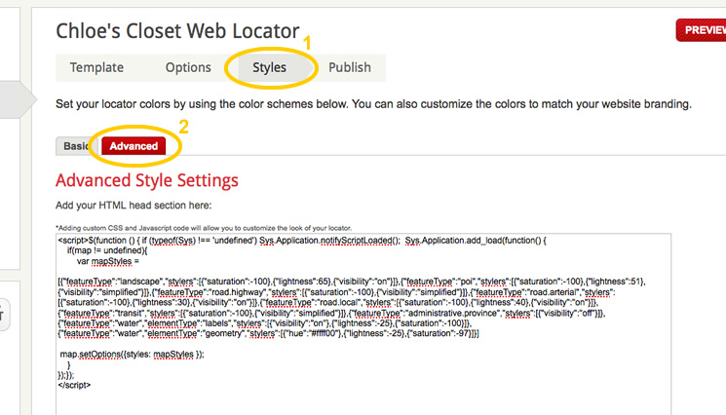The height and width of the screenshot is (415, 726).
Task: Click the 'Add your HTML head section here:' label
Action: [134, 206]
